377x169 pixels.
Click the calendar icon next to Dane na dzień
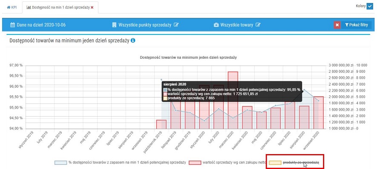(12, 25)
